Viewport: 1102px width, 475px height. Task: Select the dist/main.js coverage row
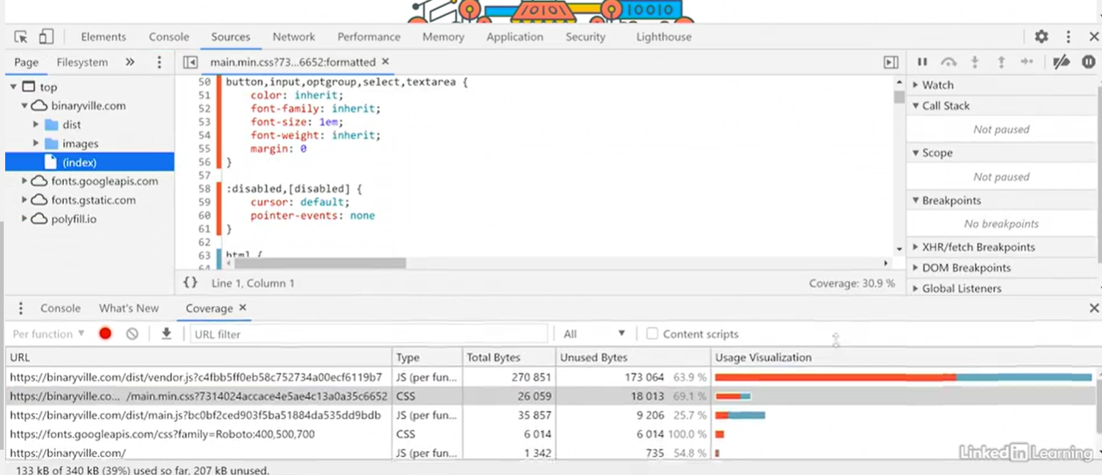coord(551,416)
